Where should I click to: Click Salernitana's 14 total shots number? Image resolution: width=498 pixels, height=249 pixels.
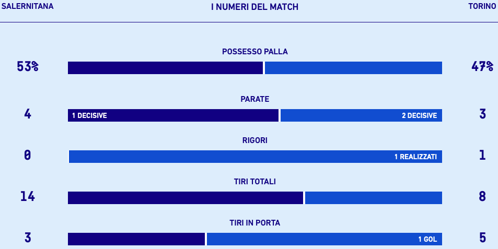(x=28, y=196)
